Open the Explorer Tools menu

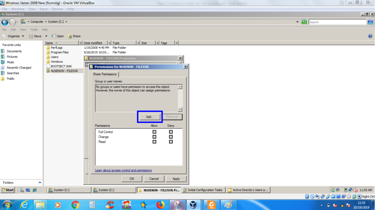(x=34, y=30)
